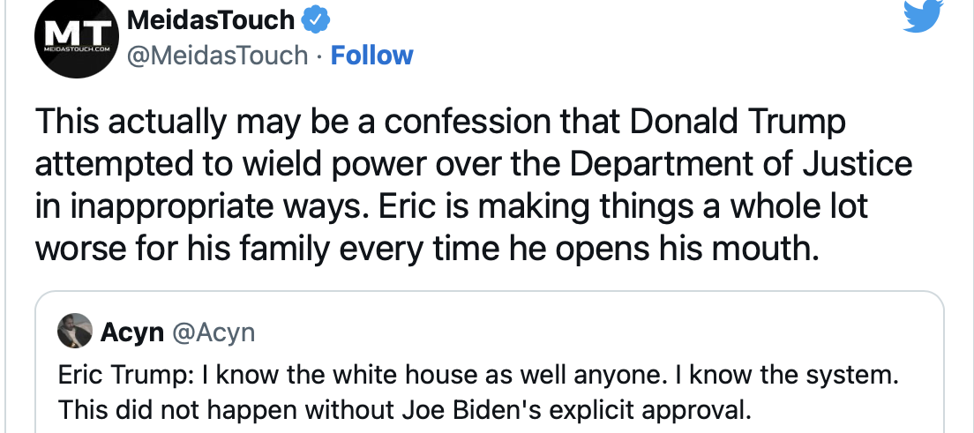
Task: Click the @MeidasTouch handle
Action: point(218,56)
